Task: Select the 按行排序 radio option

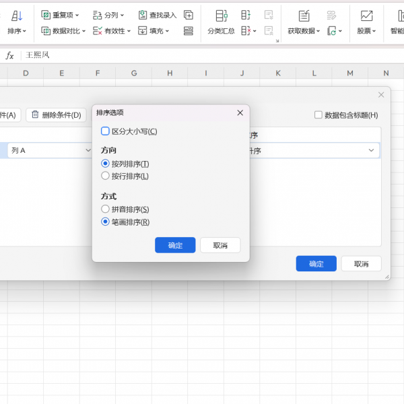Action: point(105,176)
